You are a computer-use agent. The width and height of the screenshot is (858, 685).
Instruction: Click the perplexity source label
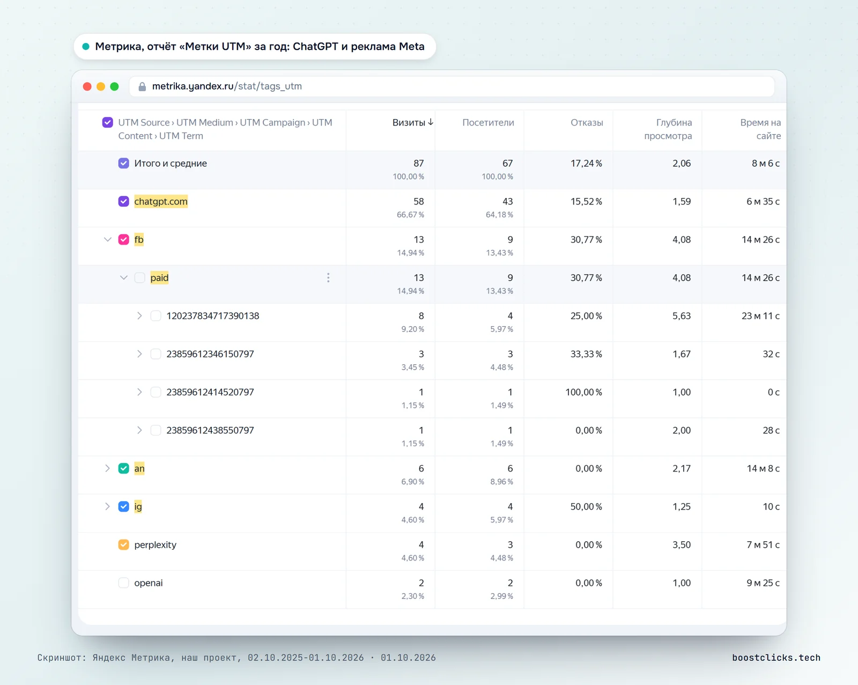155,544
